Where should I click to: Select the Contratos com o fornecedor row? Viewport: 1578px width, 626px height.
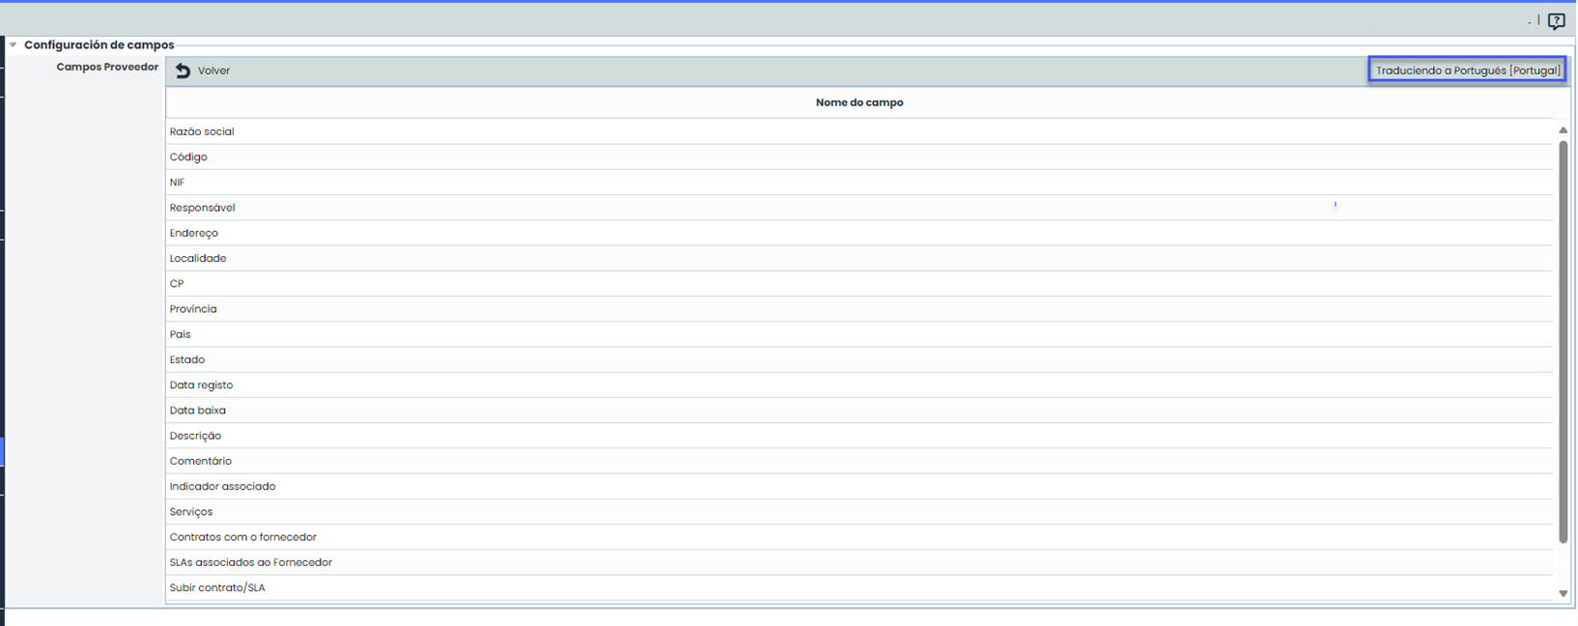[x=242, y=537]
